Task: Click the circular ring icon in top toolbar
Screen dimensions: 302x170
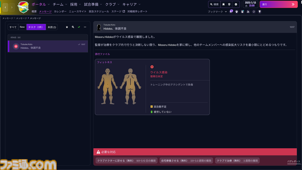Action: click(x=236, y=4)
